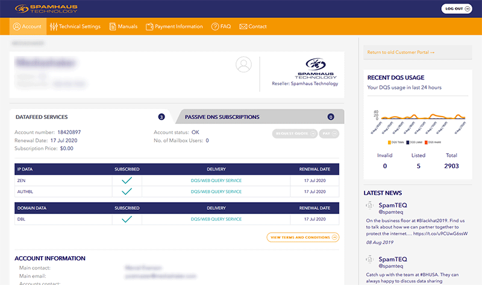
Task: Select the Datafeed Services tab
Action: pyautogui.click(x=90, y=117)
